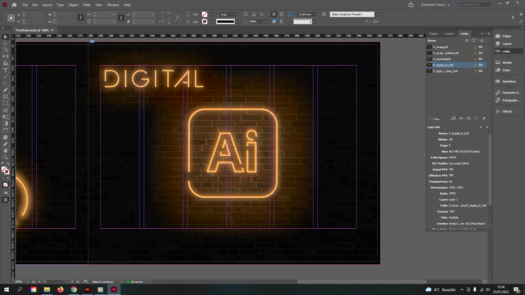The width and height of the screenshot is (525, 295).
Task: Click Go To Link icon in Links panel
Action: [469, 119]
